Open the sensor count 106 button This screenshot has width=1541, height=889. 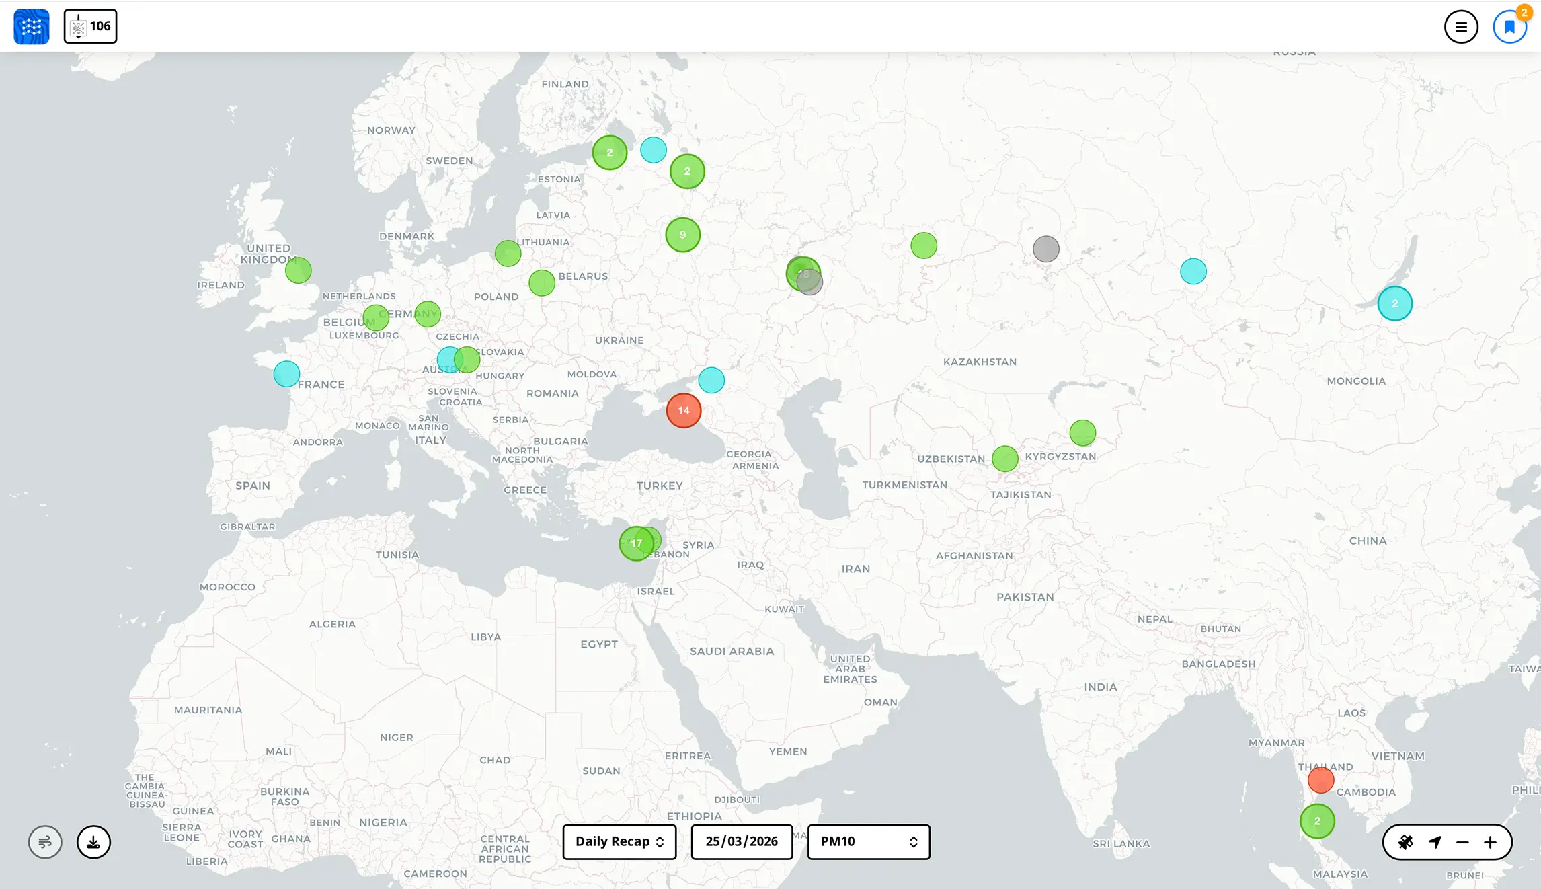point(90,26)
